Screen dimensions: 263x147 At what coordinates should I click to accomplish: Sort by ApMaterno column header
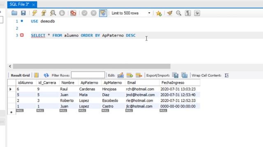(113, 82)
